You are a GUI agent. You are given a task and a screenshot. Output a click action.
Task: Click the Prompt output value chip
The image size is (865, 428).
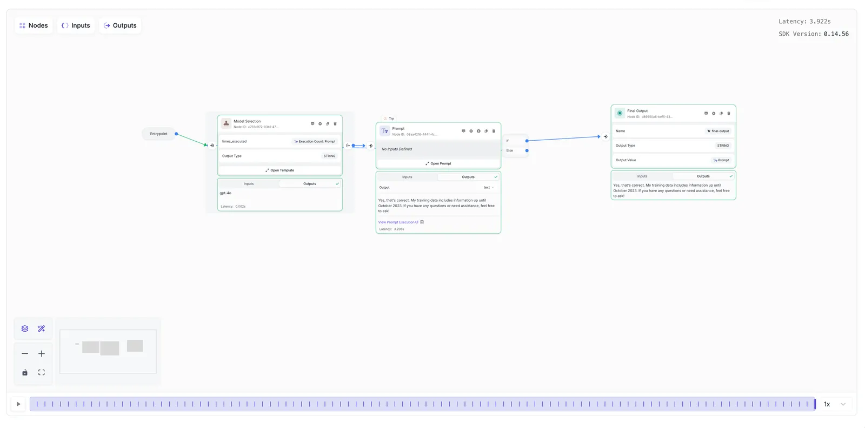[x=721, y=160]
